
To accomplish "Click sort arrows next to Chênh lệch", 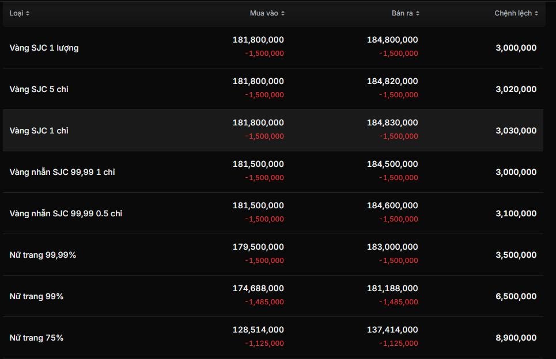I will pos(536,13).
